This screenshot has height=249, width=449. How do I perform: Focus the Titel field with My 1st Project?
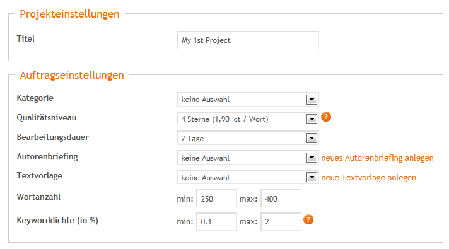248,40
